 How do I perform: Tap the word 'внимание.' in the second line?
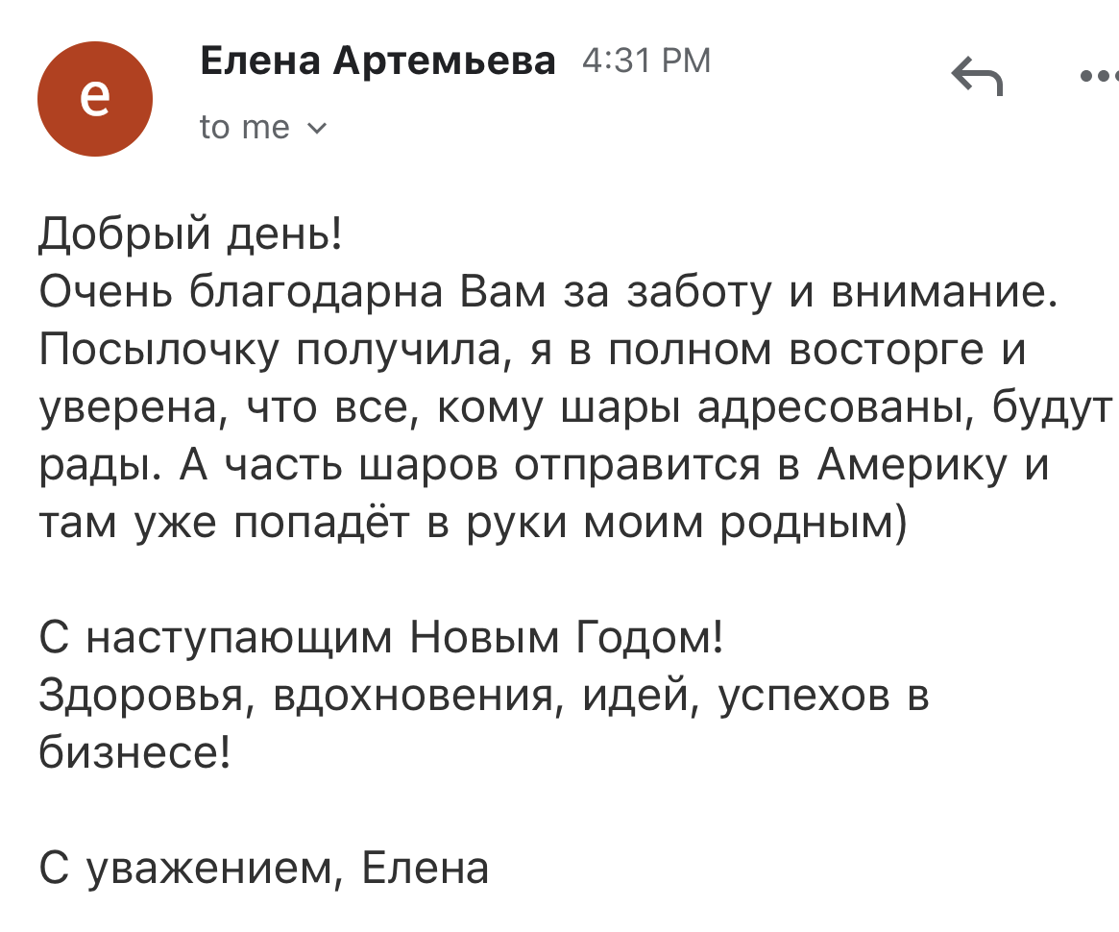[945, 293]
